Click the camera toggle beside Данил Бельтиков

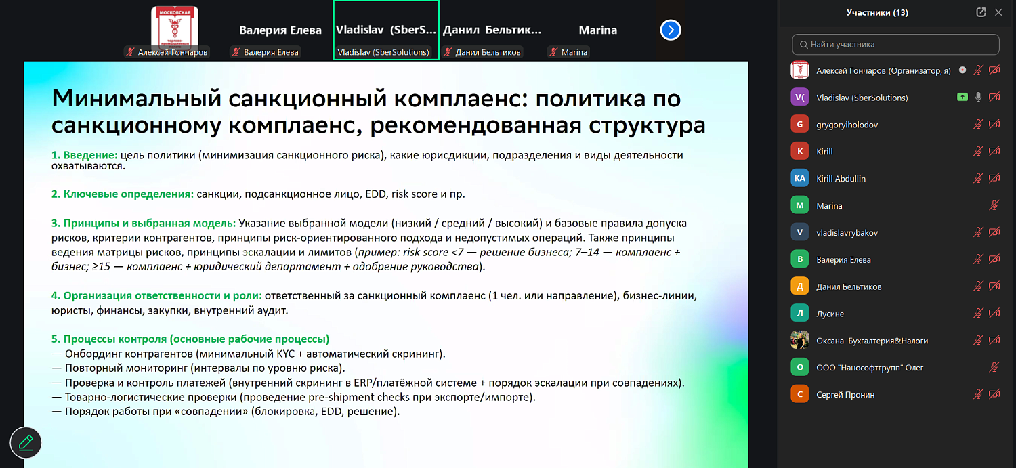pyautogui.click(x=994, y=286)
